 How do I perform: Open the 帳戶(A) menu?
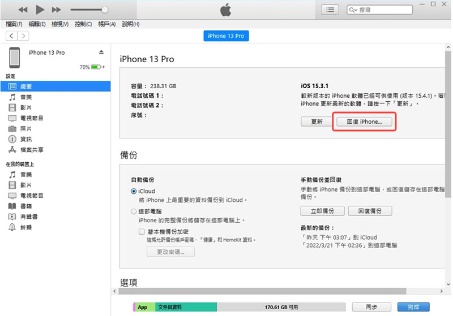point(107,24)
